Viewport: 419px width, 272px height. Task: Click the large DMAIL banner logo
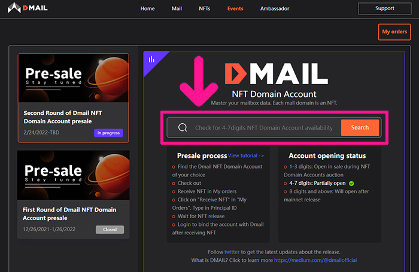click(277, 74)
